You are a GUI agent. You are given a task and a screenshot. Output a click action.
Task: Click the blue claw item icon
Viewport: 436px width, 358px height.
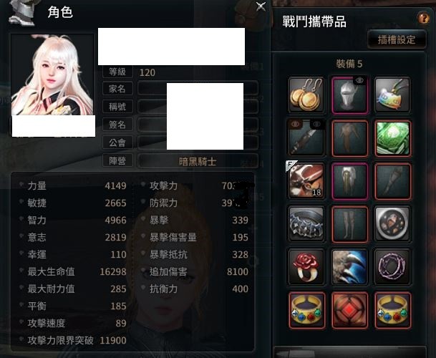click(x=350, y=267)
